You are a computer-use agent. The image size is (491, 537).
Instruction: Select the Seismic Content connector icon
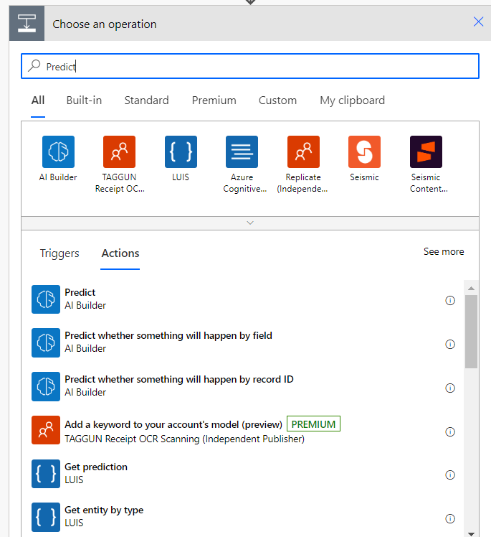tap(426, 151)
